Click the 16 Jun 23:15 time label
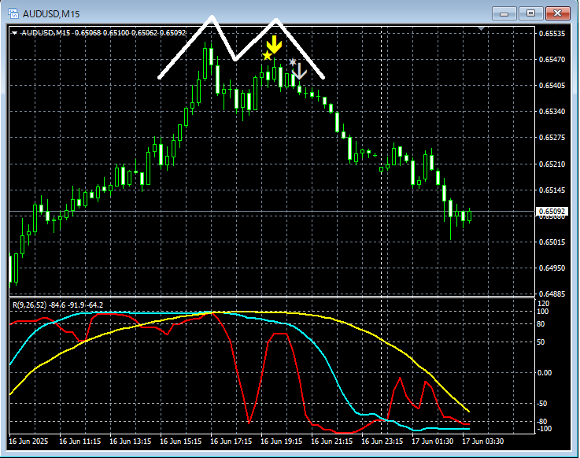 (x=382, y=441)
